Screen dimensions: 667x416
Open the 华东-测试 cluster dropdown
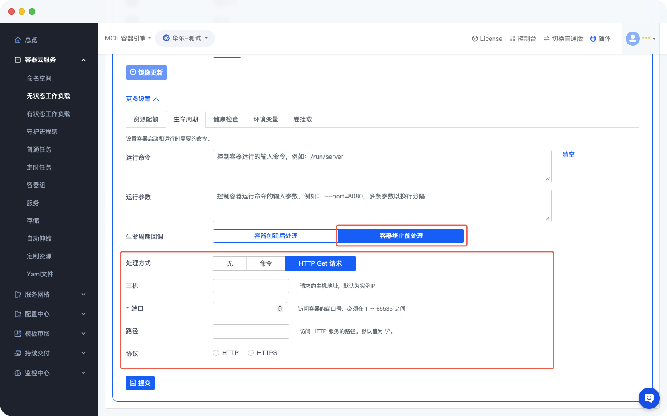(185, 38)
